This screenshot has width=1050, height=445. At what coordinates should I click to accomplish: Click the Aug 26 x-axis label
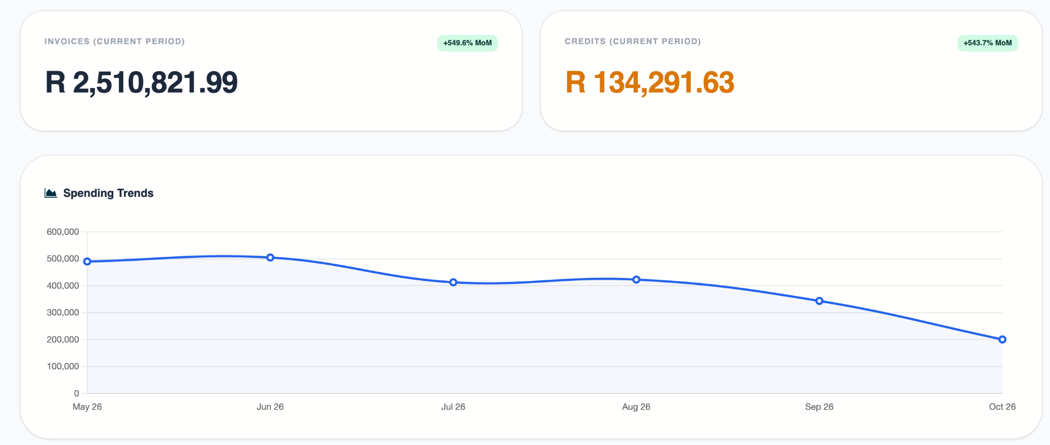click(x=636, y=407)
